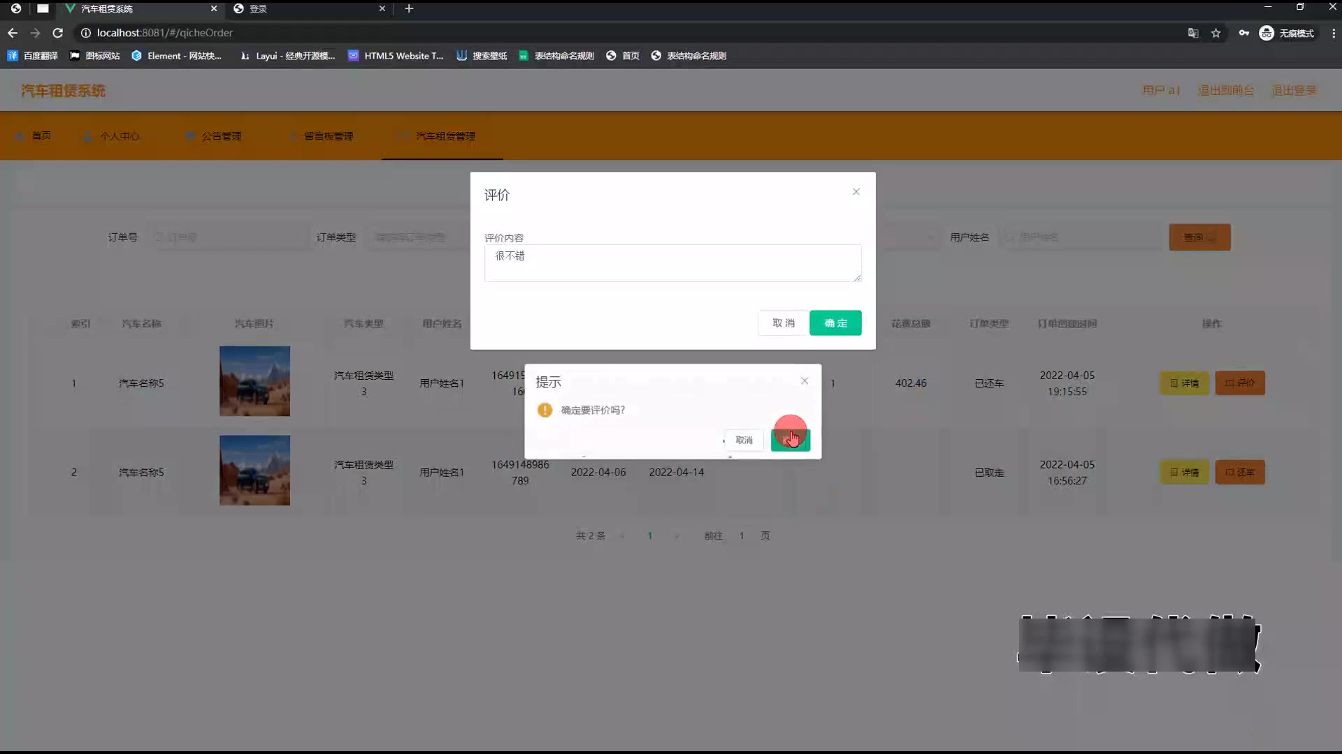The width and height of the screenshot is (1342, 754).
Task: Close the 评价 dialog with X icon
Action: tap(856, 192)
